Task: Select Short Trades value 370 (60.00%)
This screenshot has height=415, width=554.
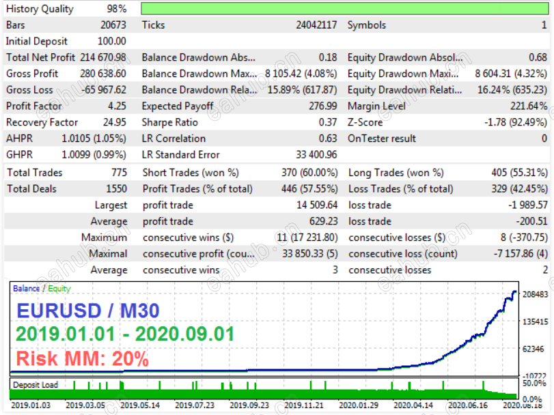Action: pos(309,173)
